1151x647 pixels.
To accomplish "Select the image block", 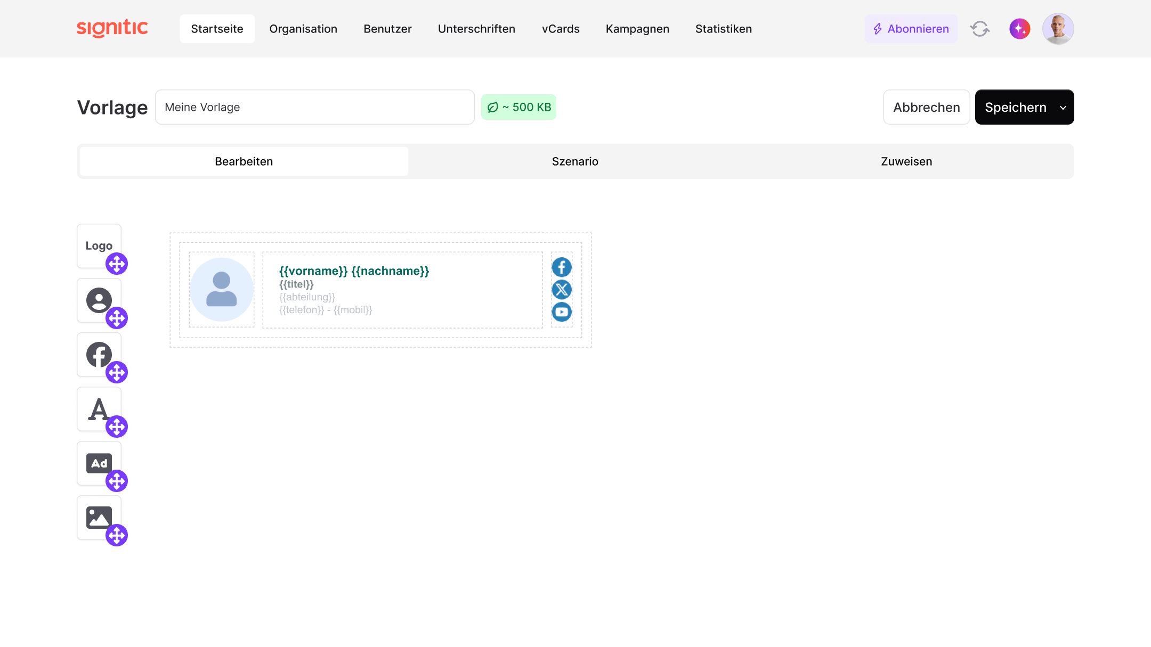I will pyautogui.click(x=99, y=518).
